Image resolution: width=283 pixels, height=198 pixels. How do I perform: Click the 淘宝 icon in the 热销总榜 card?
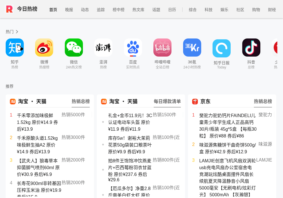[13, 102]
